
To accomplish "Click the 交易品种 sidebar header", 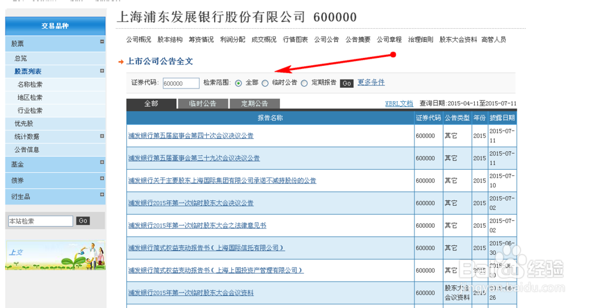I will tap(55, 26).
